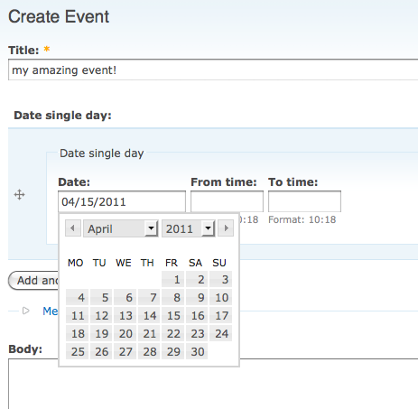This screenshot has height=409, width=418.
Task: Click the Date input field
Action: click(x=122, y=201)
